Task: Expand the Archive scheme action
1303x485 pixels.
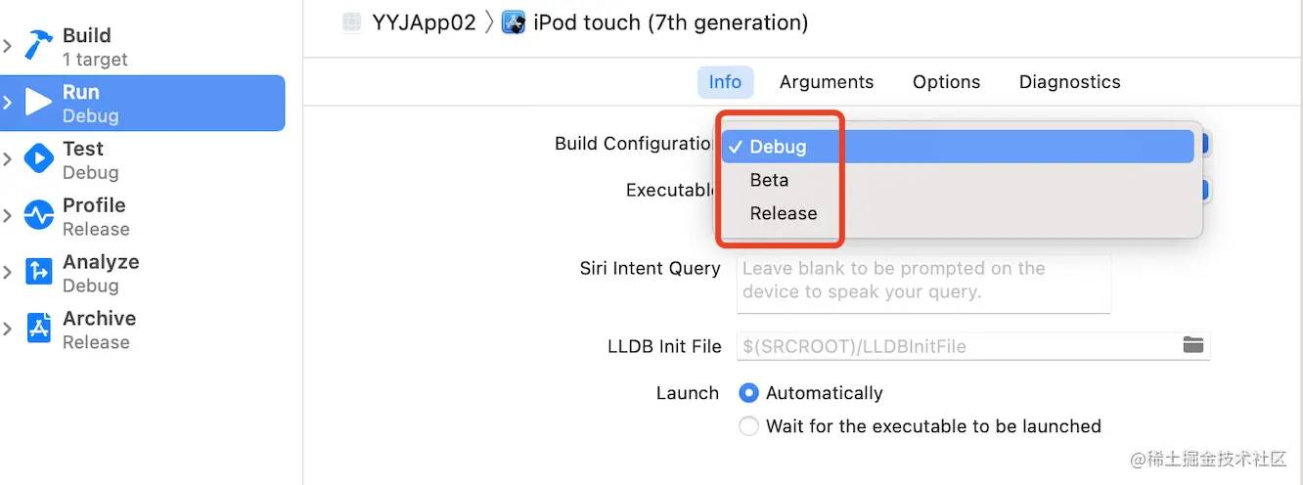Action: (x=8, y=330)
